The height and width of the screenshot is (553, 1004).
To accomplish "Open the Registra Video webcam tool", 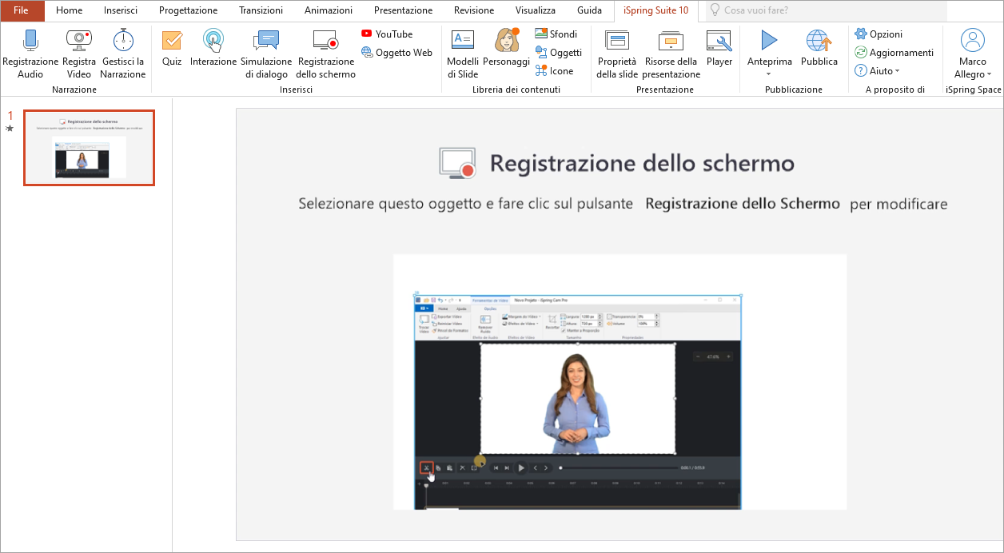I will click(78, 40).
